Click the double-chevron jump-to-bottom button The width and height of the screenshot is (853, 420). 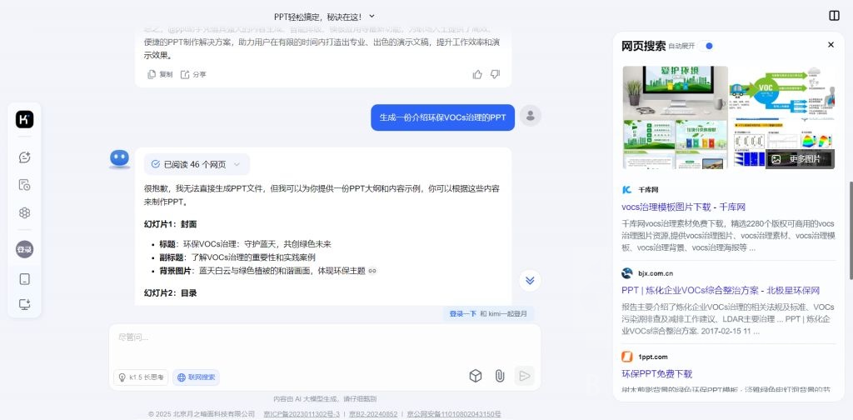point(530,280)
